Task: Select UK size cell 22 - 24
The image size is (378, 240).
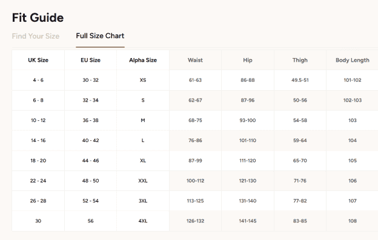Action: [x=38, y=181]
